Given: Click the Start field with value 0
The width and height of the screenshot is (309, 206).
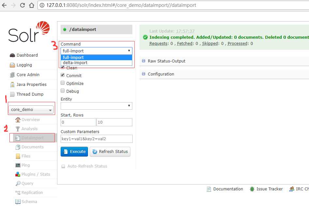Looking at the screenshot, I should coord(78,122).
